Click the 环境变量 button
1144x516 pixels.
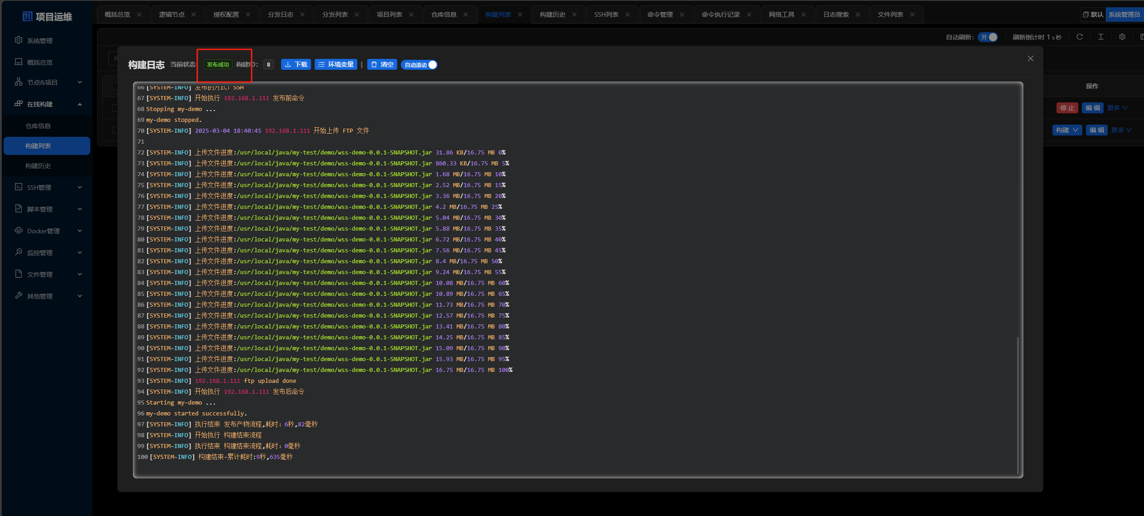pyautogui.click(x=336, y=65)
